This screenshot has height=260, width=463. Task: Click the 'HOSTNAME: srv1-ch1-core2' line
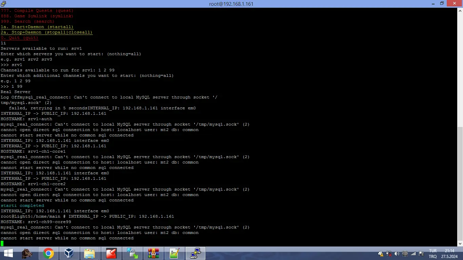(x=33, y=184)
